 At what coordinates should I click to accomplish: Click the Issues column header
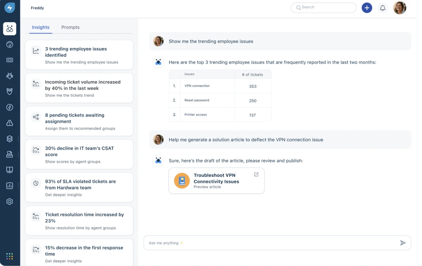coord(207,74)
